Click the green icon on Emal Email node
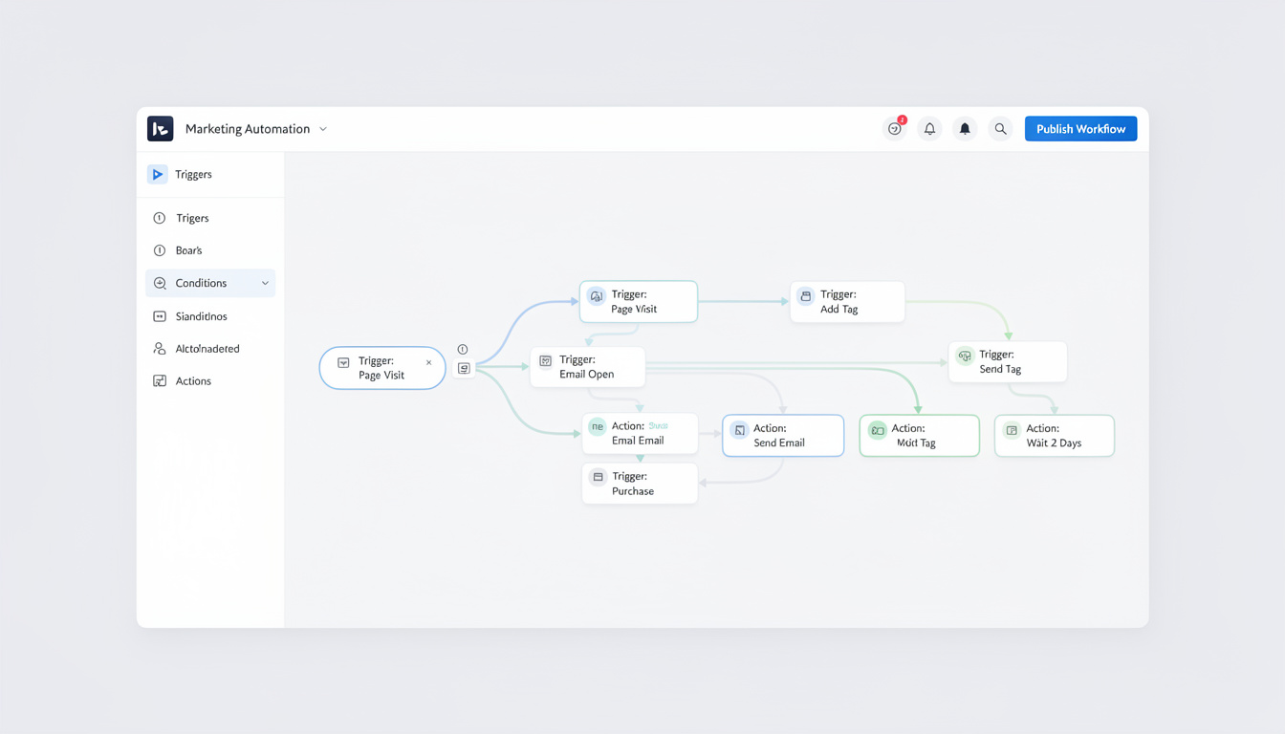This screenshot has height=734, width=1285. point(598,427)
